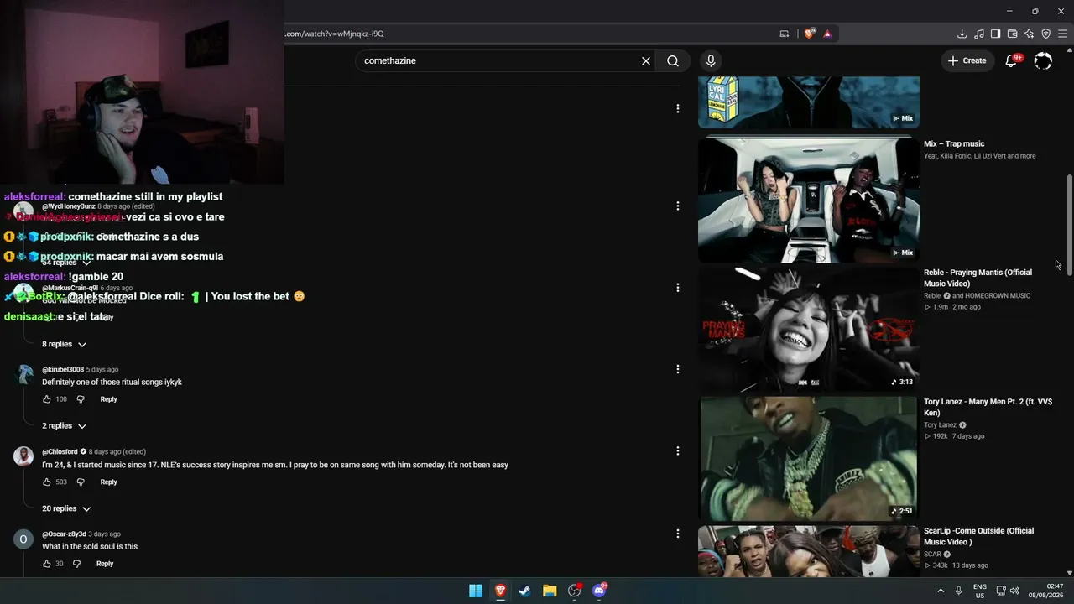Open the browser downloads icon
Image resolution: width=1074 pixels, height=604 pixels.
pos(962,34)
